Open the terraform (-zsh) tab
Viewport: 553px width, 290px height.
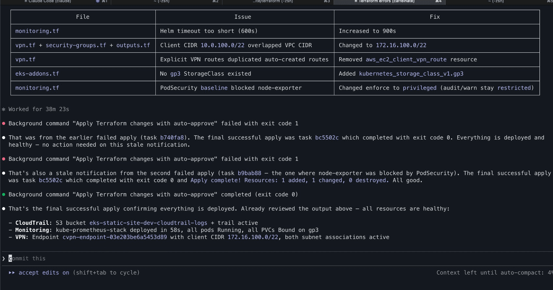point(278,2)
